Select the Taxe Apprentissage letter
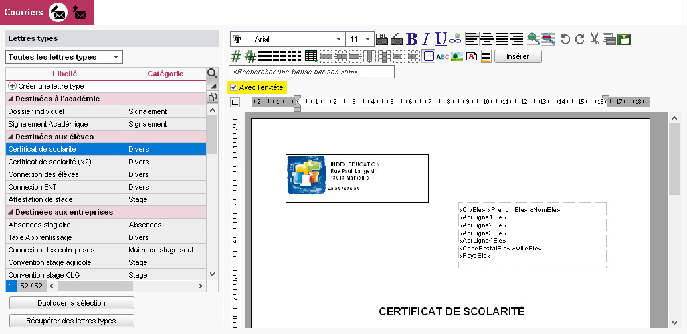This screenshot has width=687, height=334. coord(106,237)
